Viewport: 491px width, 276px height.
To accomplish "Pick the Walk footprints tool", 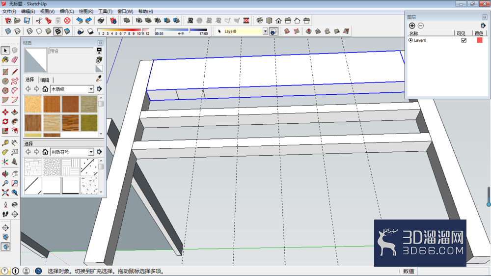I will pos(5,214).
